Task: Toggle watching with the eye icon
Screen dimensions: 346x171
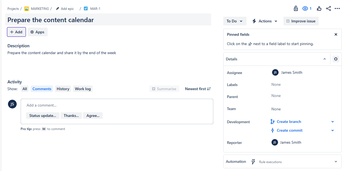Action: coord(305,8)
